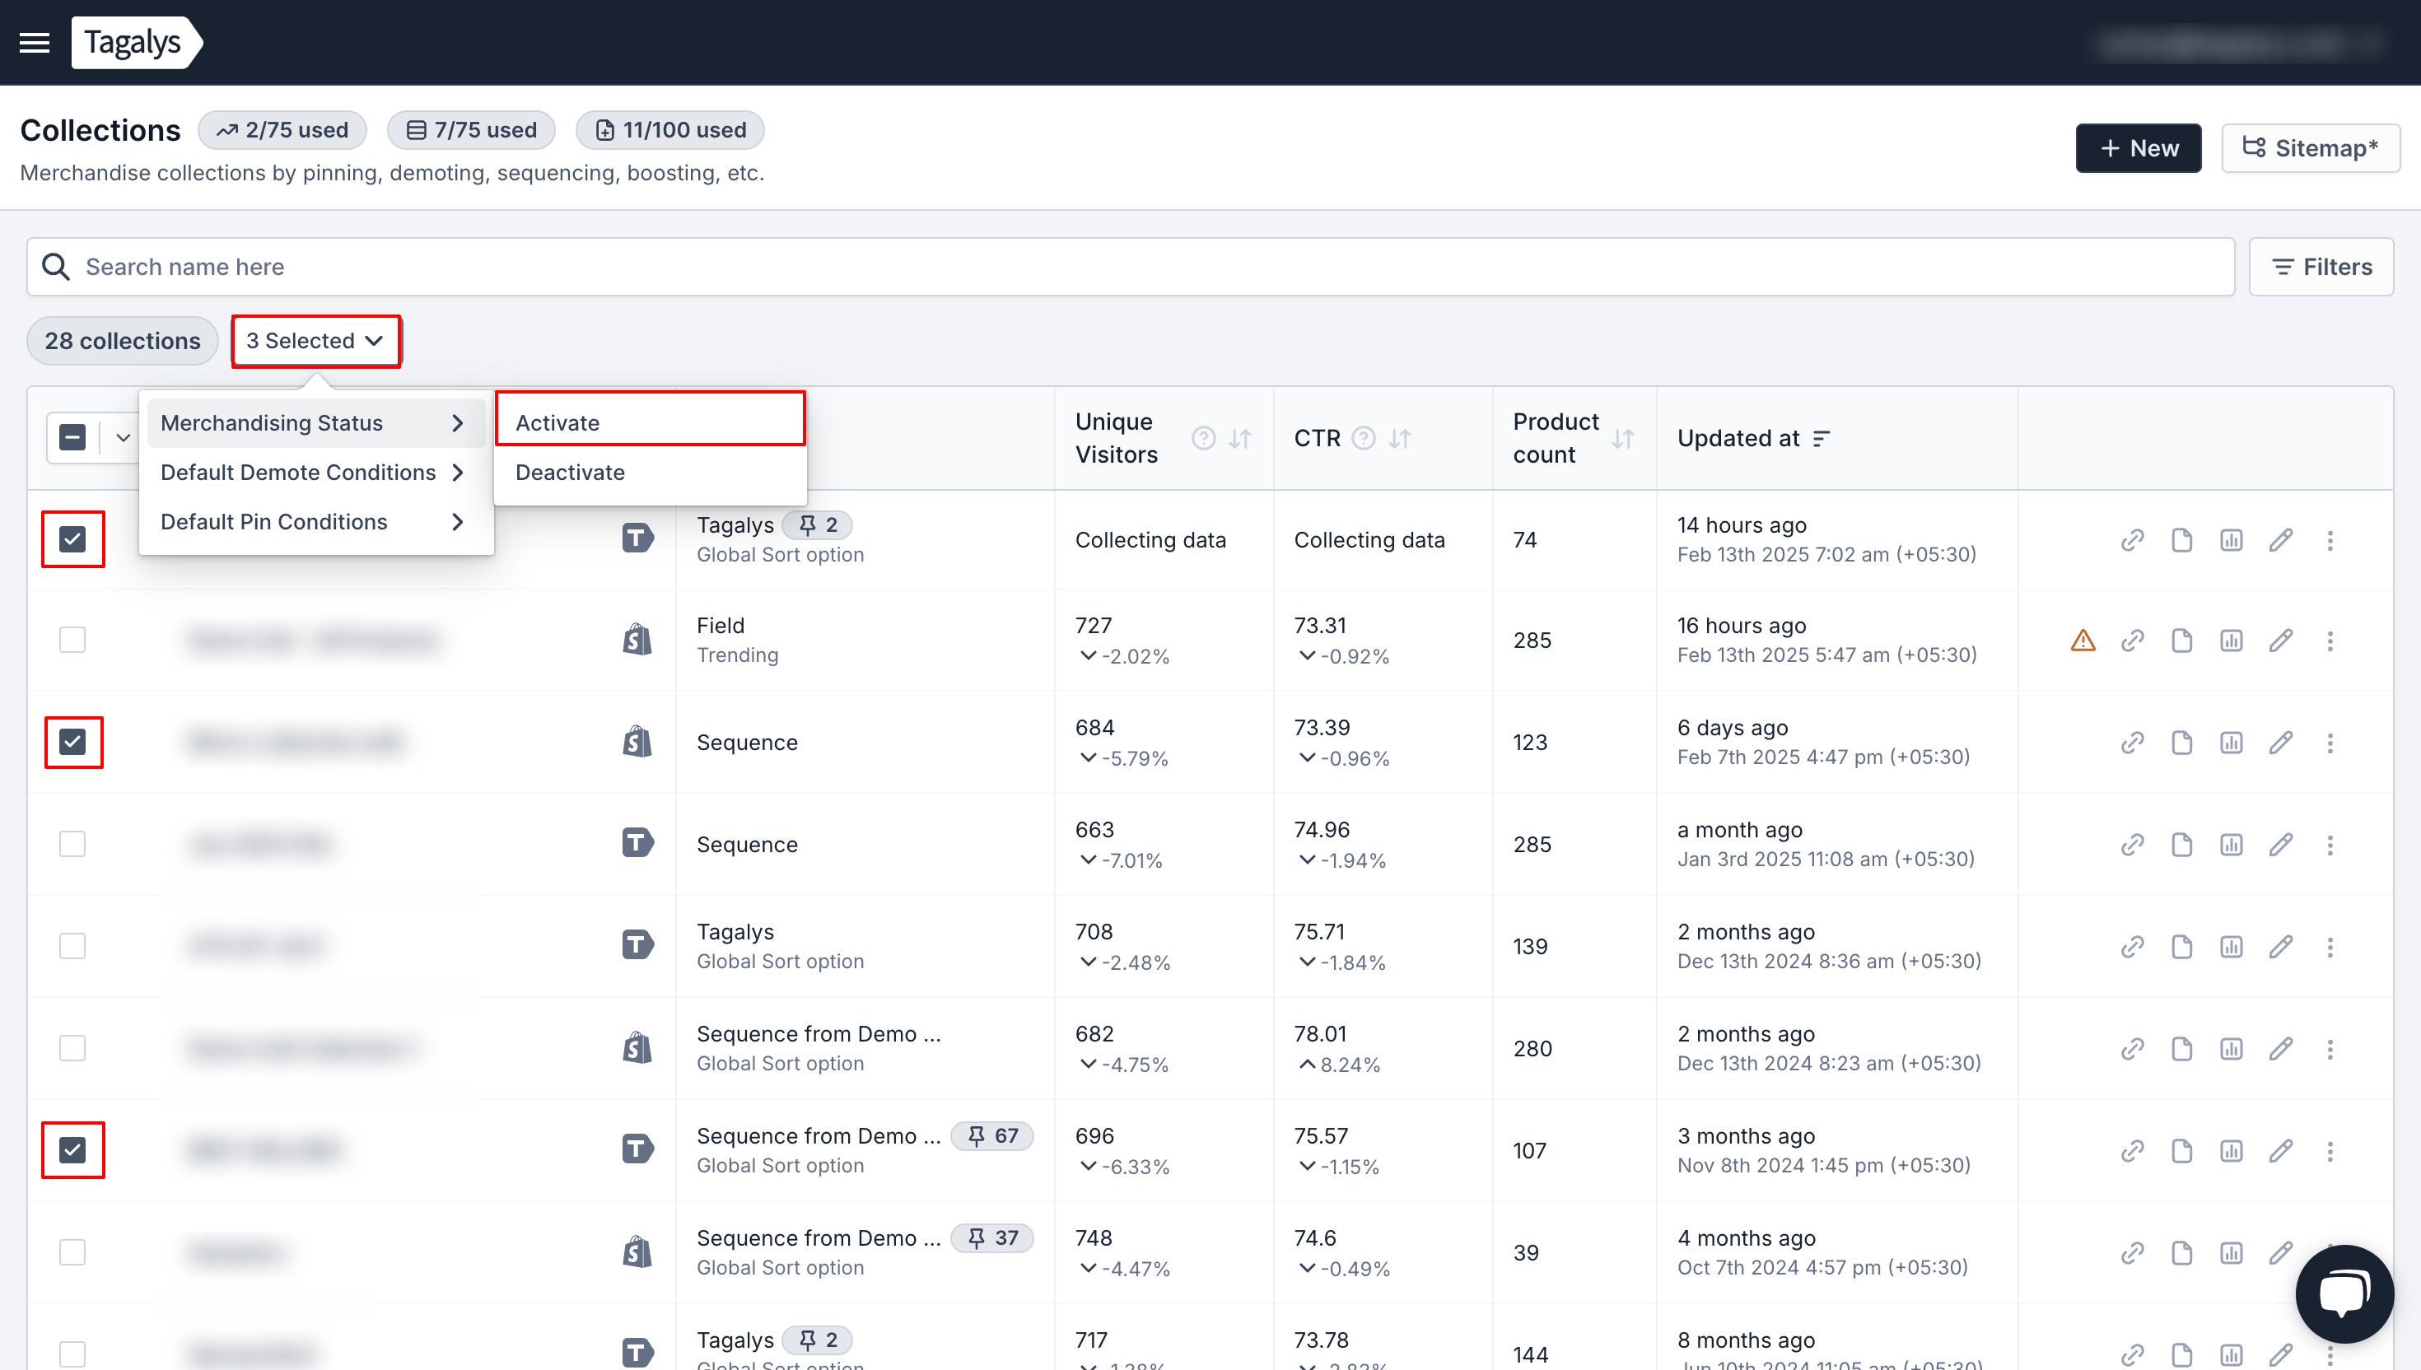Uncheck the 14 hours ago row checkbox
This screenshot has width=2421, height=1370.
72,539
